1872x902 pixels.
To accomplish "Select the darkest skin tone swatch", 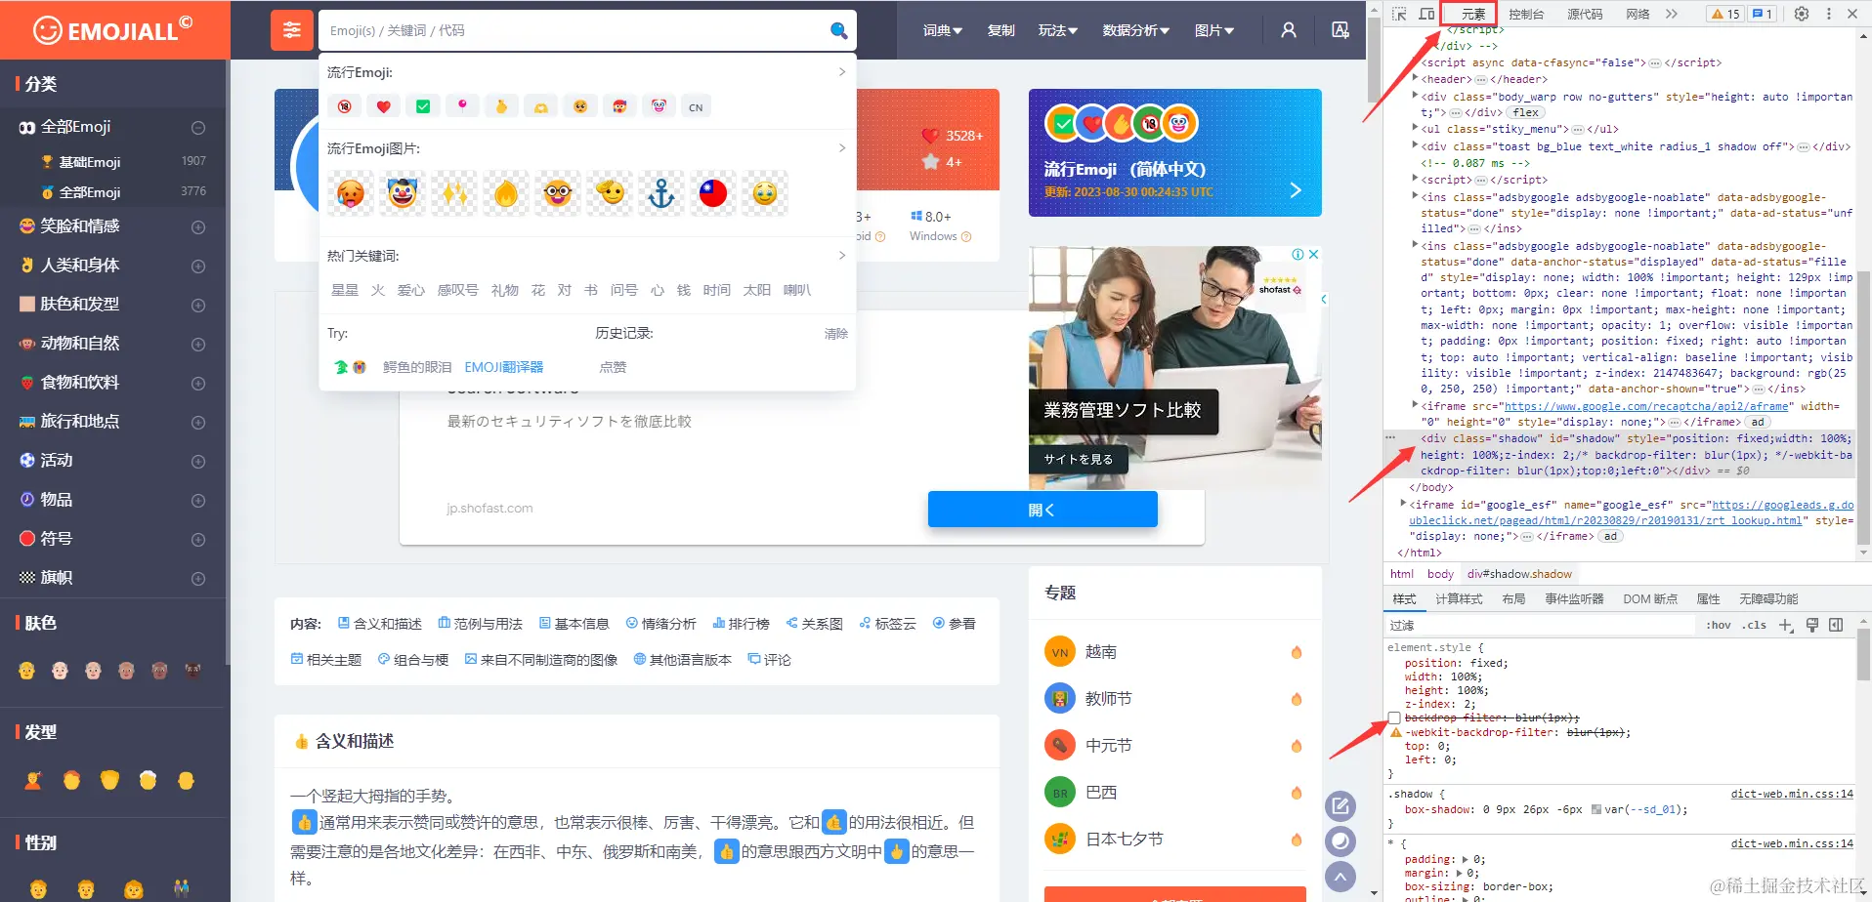I will point(192,671).
